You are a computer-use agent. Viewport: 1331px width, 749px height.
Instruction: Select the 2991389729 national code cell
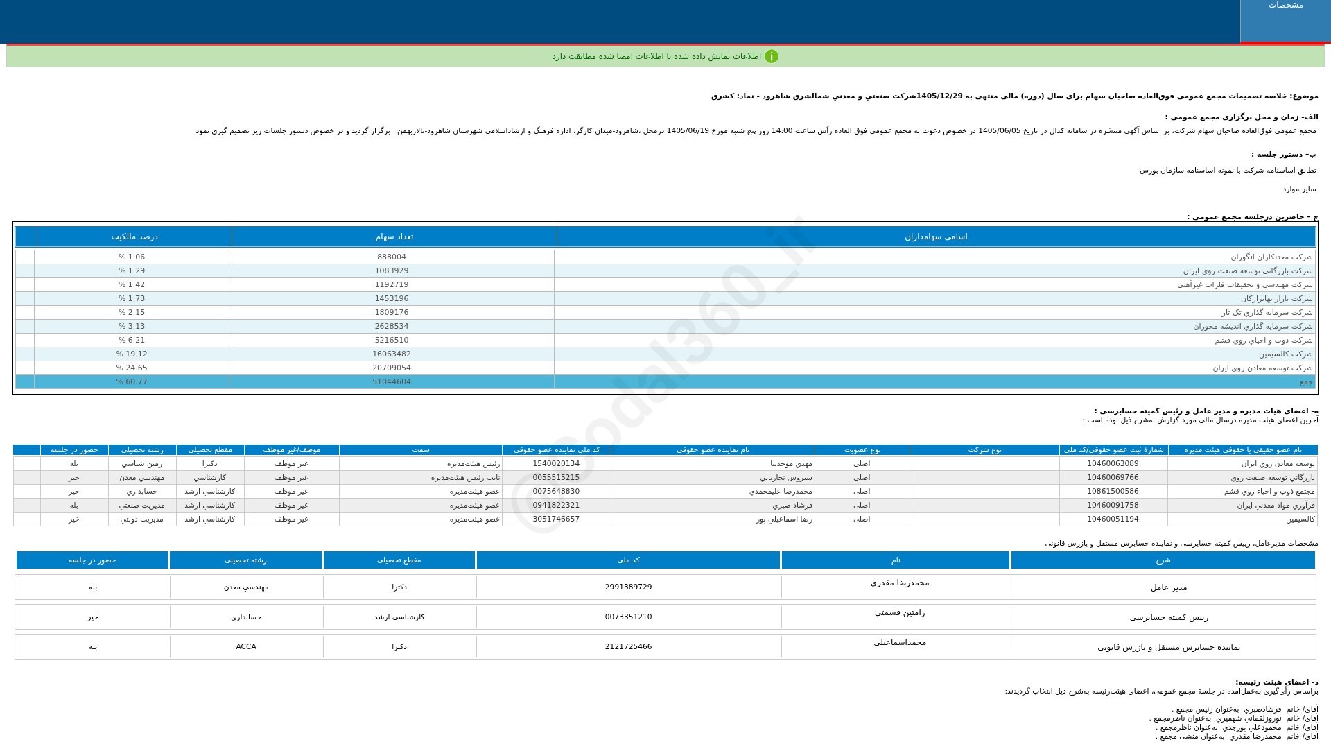pyautogui.click(x=628, y=587)
